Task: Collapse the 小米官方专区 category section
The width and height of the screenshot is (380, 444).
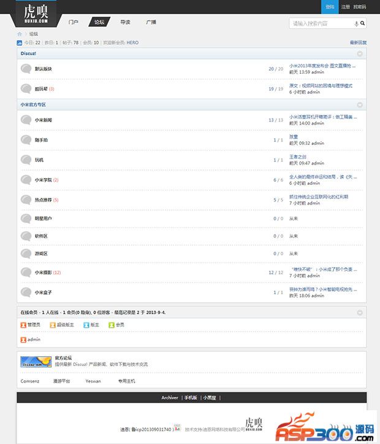Action: point(360,105)
